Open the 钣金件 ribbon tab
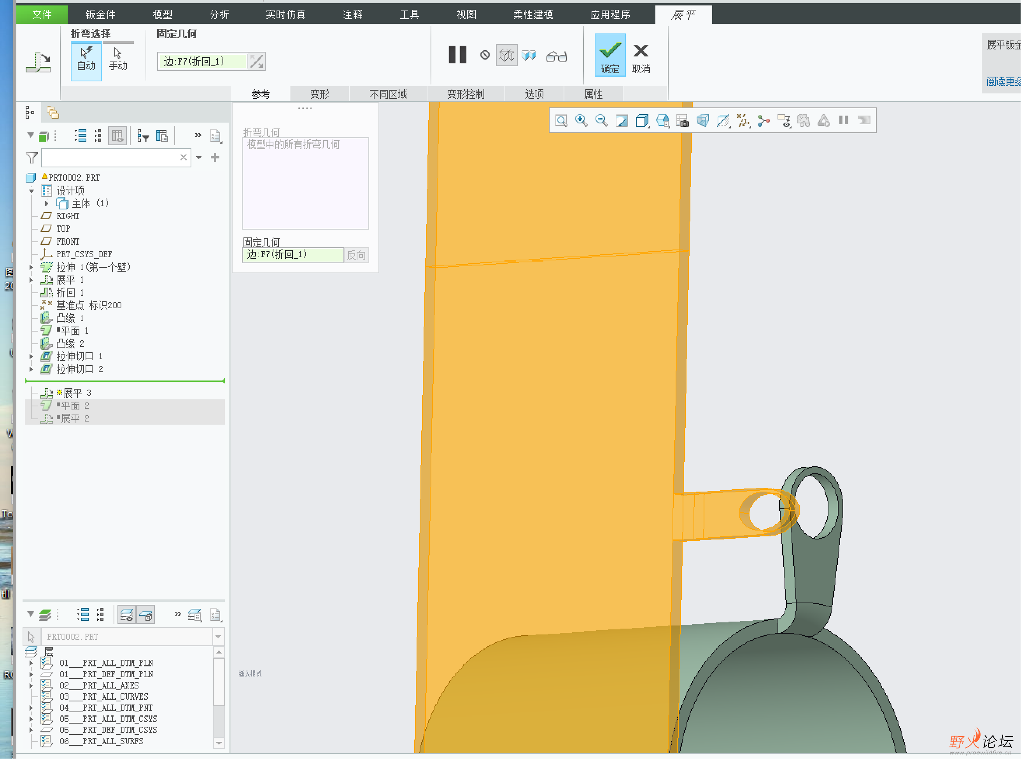 click(x=100, y=15)
